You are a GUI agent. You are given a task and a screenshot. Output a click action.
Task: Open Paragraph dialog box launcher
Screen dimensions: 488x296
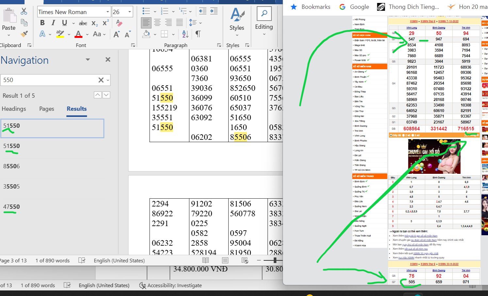(219, 45)
